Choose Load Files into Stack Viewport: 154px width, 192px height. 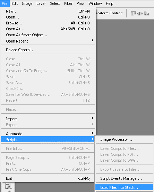click(124, 187)
